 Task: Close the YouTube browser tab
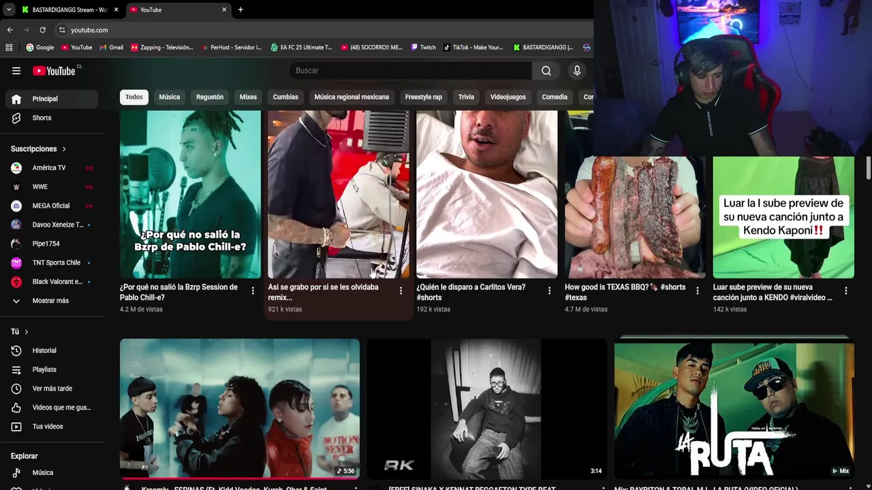point(224,10)
